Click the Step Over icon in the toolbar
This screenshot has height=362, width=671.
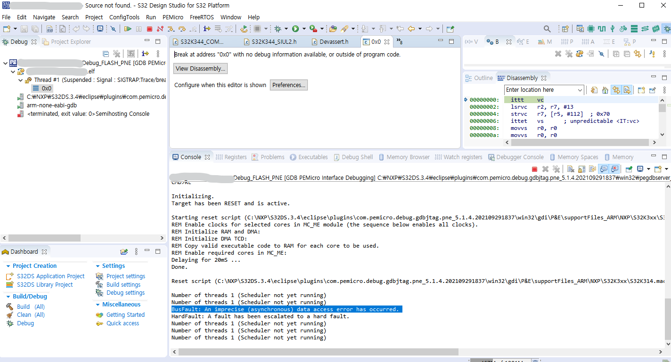[x=183, y=28]
